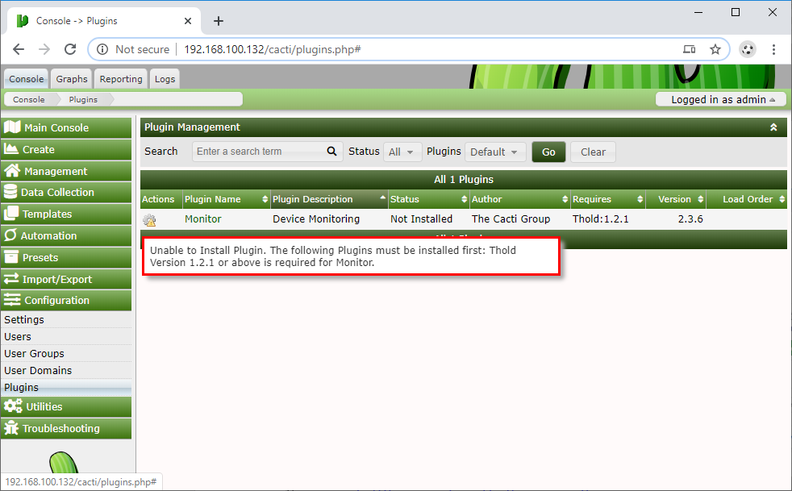Click Plugins in the breadcrumb
The height and width of the screenshot is (491, 792).
83,99
